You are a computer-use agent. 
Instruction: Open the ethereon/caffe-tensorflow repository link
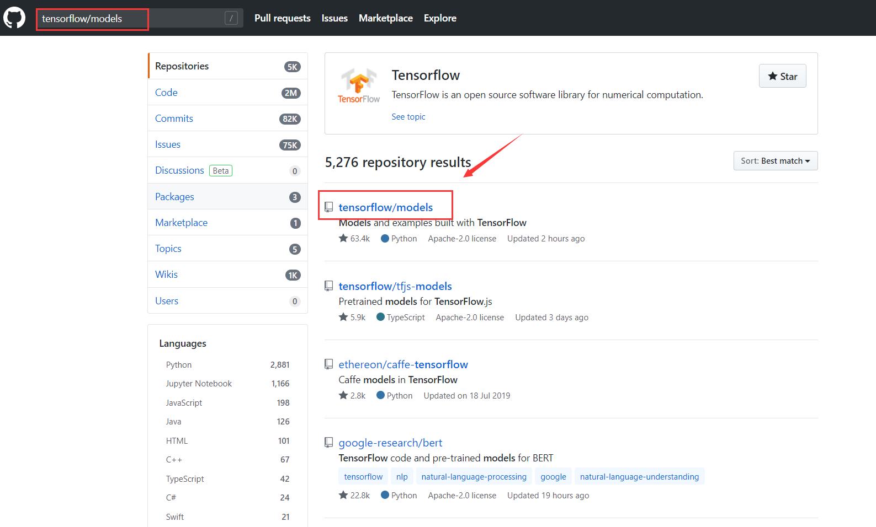(403, 364)
